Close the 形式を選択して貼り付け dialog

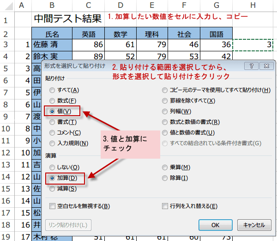[x=266, y=66]
